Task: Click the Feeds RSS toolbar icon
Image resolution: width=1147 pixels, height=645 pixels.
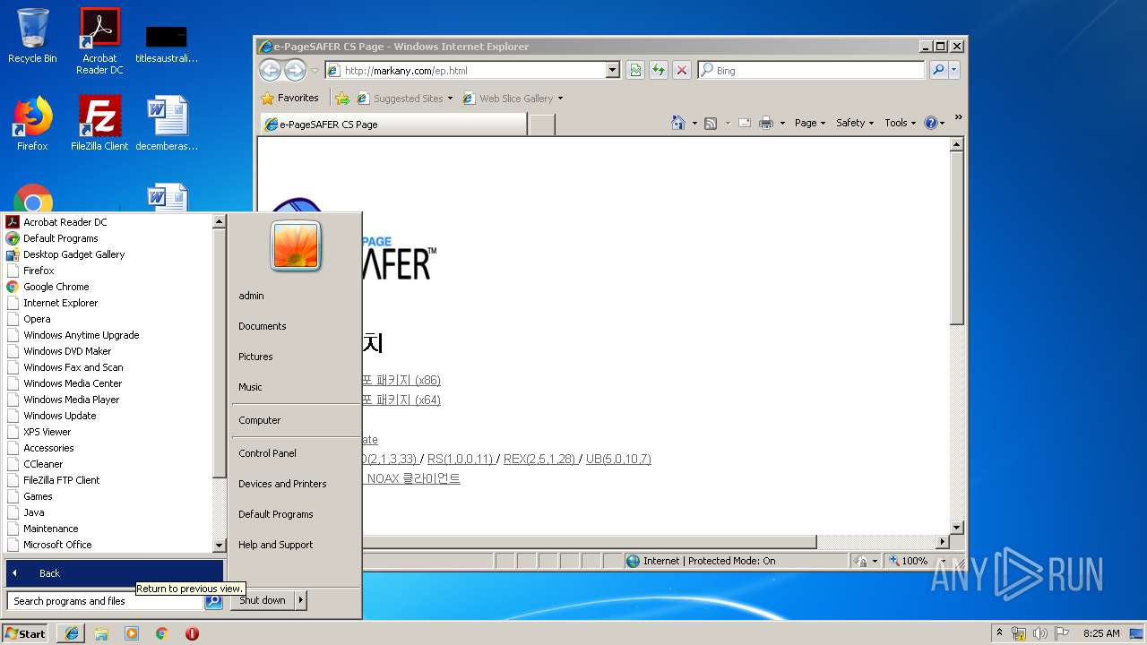Action: tap(710, 123)
